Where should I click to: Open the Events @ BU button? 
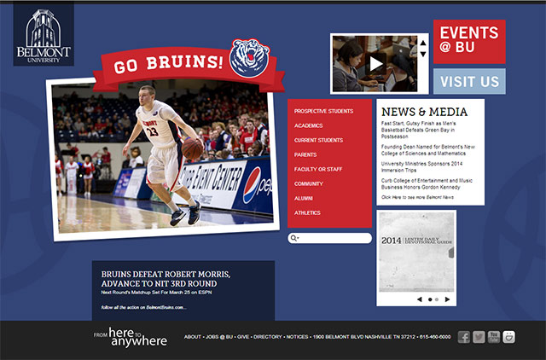pos(469,42)
